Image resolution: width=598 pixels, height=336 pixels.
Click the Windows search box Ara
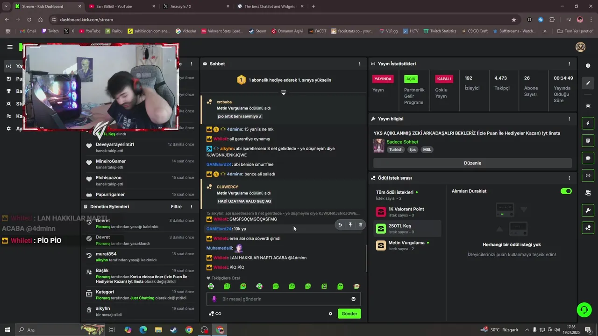pyautogui.click(x=61, y=330)
